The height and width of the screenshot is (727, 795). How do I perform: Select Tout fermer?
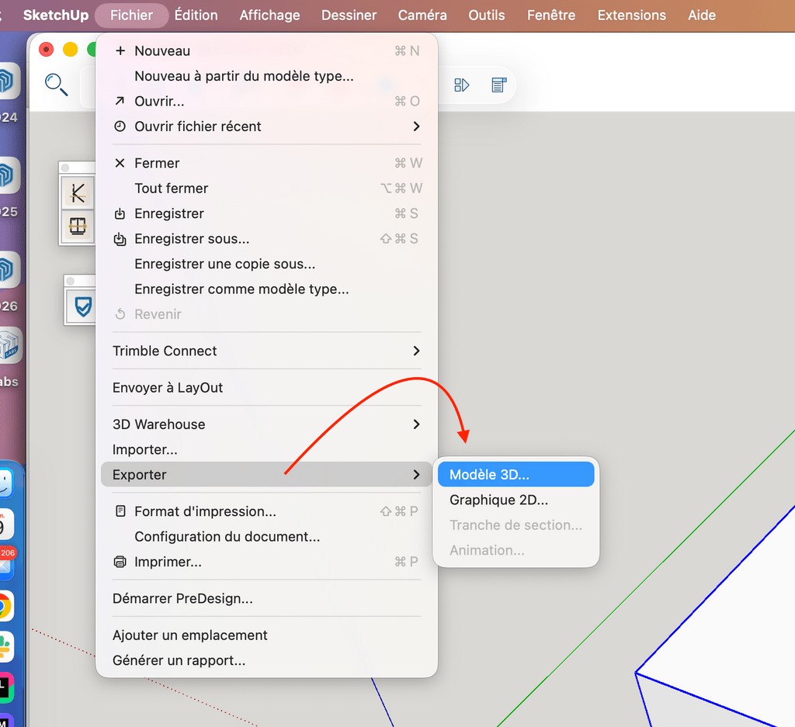coord(267,189)
